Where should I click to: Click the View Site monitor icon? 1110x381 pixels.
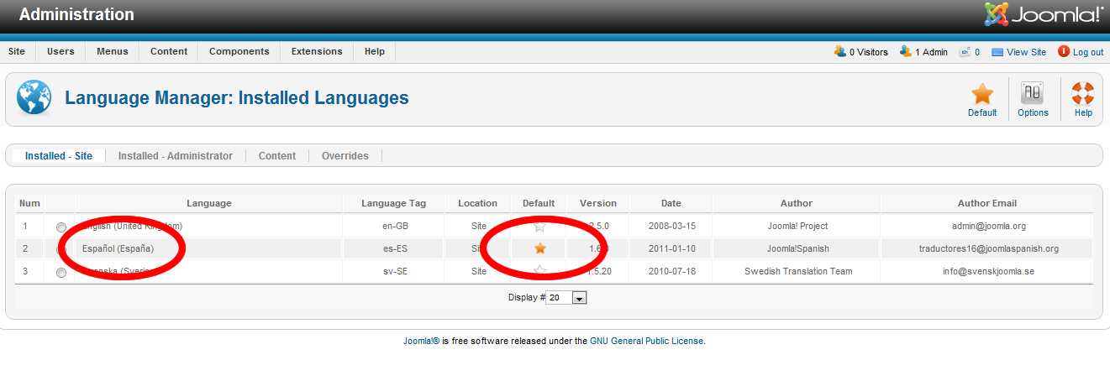[x=997, y=52]
